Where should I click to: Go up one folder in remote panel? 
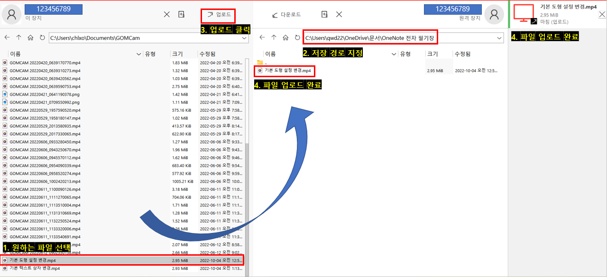[274, 37]
